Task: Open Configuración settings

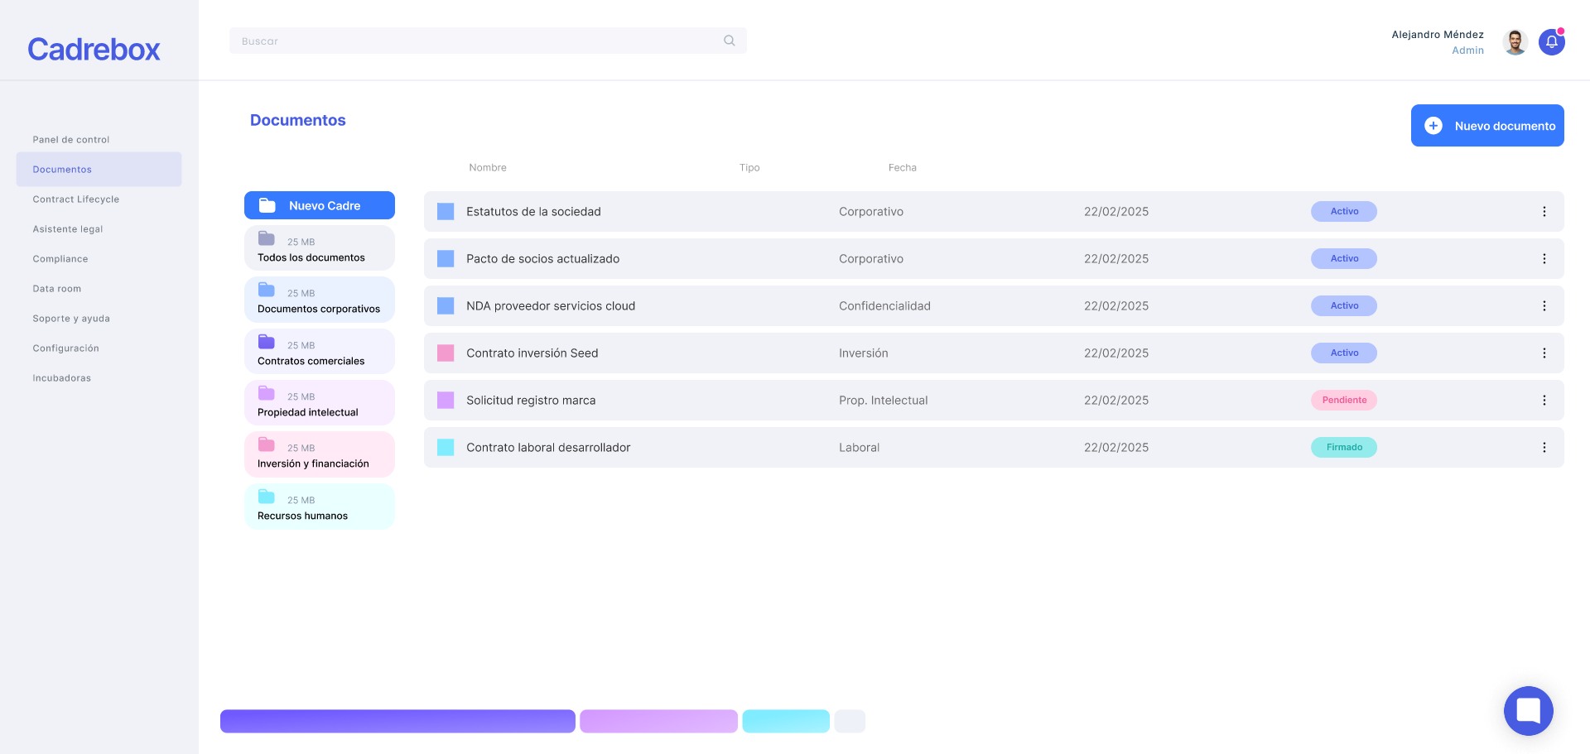Action: point(66,348)
